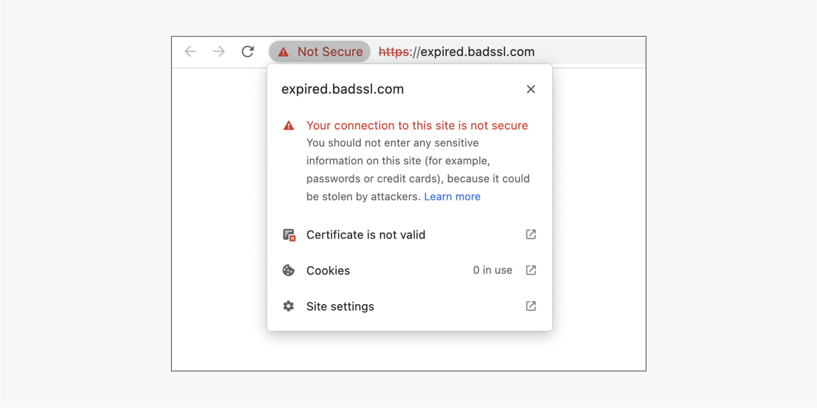817x408 pixels.
Task: Open Site settings
Action: coord(409,306)
